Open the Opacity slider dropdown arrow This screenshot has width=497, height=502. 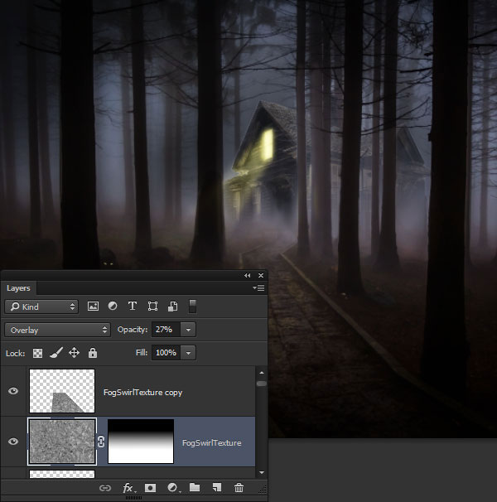coord(188,330)
